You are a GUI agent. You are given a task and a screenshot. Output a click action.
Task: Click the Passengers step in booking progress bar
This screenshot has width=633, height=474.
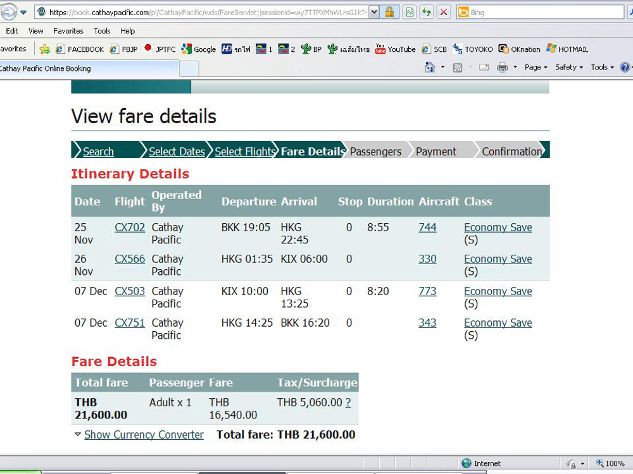point(375,152)
